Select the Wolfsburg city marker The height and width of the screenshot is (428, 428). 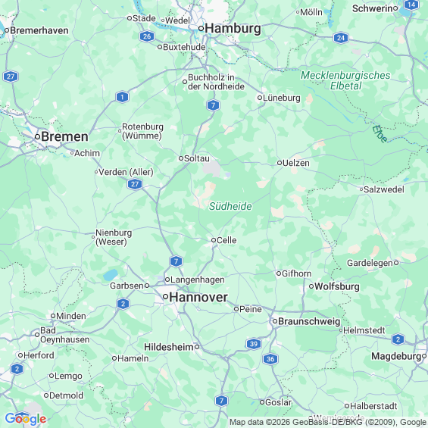pos(311,286)
